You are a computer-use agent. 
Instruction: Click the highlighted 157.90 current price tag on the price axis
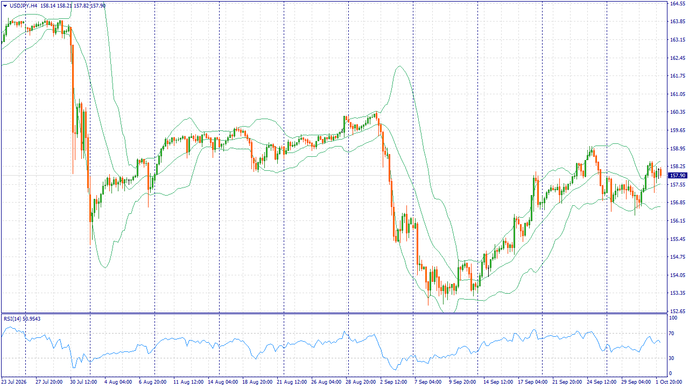677,176
